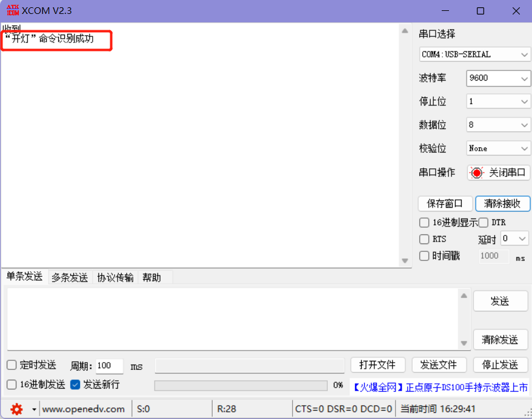Open settings via the red gear icon

16,409
